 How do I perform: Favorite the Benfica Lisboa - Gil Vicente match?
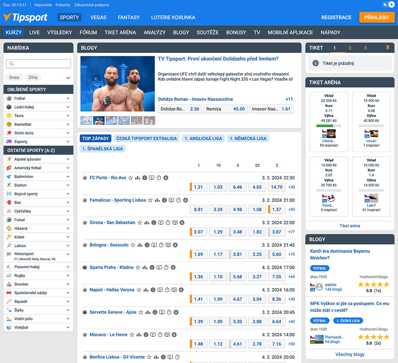click(149, 357)
